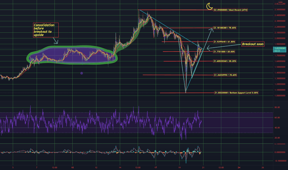Click 2.20000000 on the price axis
288x170 pixels.
click(x=280, y=27)
